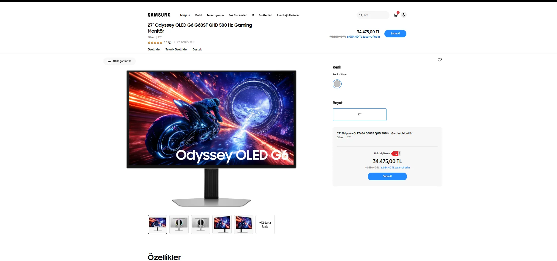
Task: Select the Silver color swatch
Action: pyautogui.click(x=337, y=84)
